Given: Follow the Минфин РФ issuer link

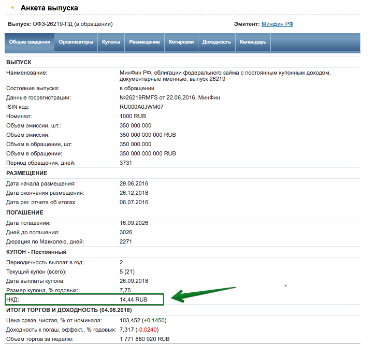Looking at the screenshot, I should [277, 24].
